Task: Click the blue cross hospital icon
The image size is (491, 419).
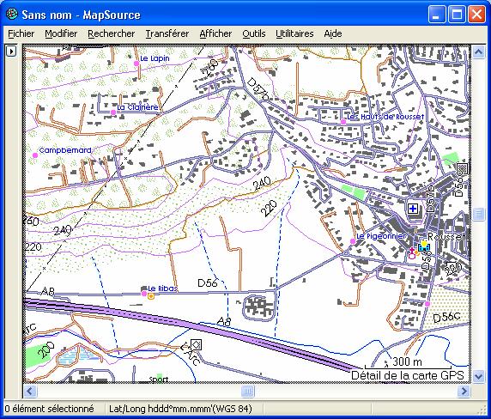Action: [x=413, y=209]
